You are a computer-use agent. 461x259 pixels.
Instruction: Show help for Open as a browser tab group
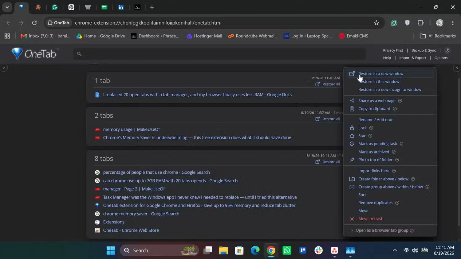pyautogui.click(x=412, y=230)
